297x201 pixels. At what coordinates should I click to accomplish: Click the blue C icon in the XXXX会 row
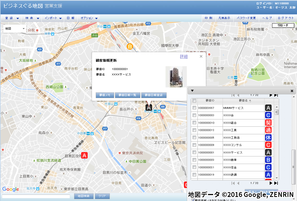[x=268, y=115]
